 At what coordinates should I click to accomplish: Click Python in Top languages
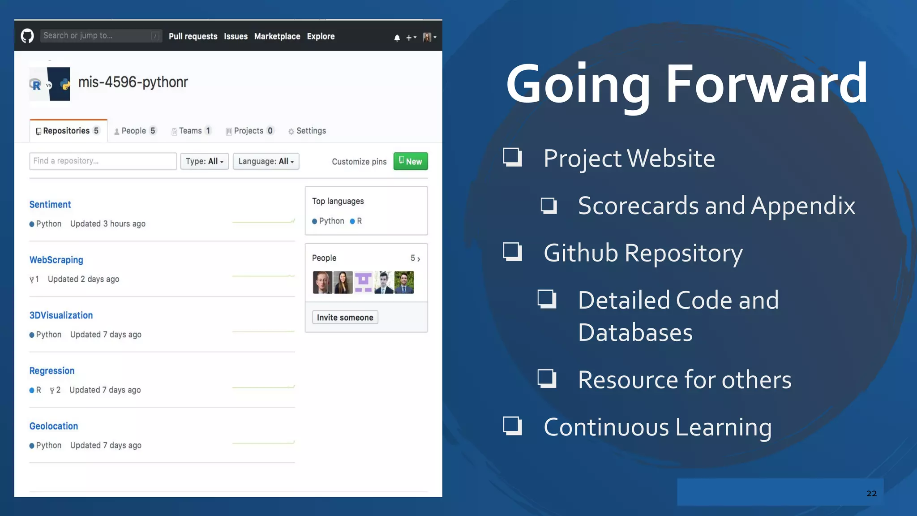tap(328, 221)
